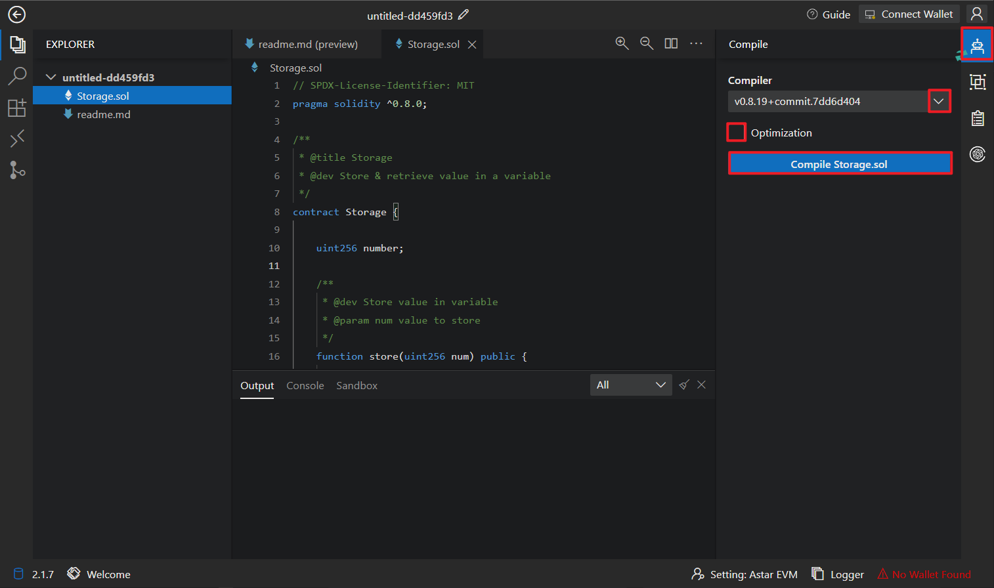Image resolution: width=994 pixels, height=588 pixels.
Task: Open the Compile robot icon panel
Action: coord(977,45)
